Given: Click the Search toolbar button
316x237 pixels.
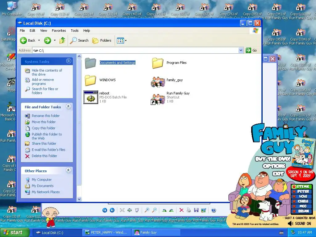Looking at the screenshot, I should 79,40.
